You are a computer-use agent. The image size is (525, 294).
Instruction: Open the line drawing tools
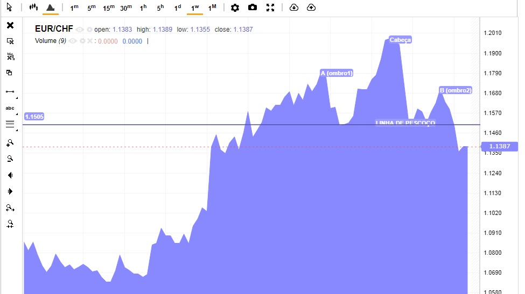pyautogui.click(x=10, y=91)
